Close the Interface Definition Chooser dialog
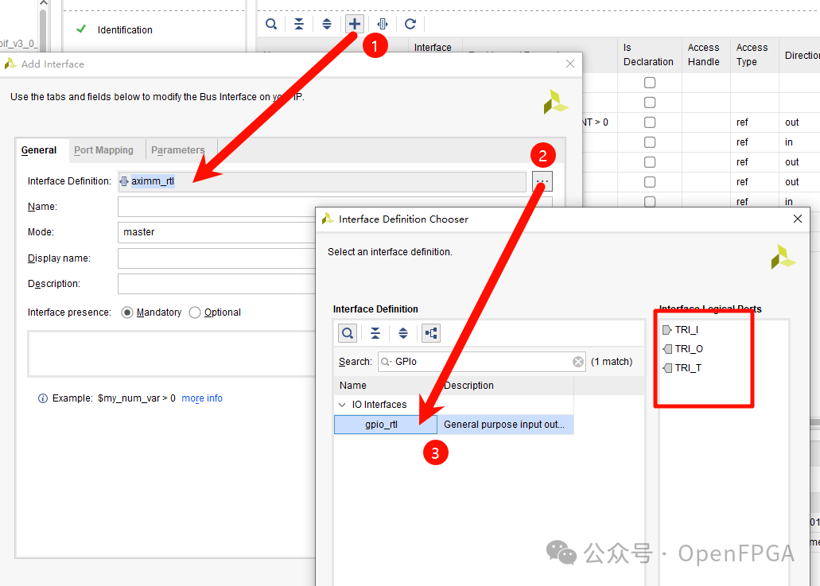 (798, 219)
